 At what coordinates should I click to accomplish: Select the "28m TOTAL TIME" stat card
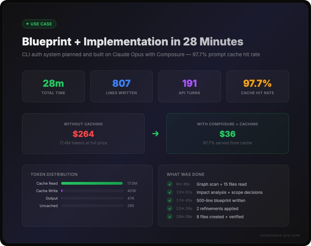point(53,86)
